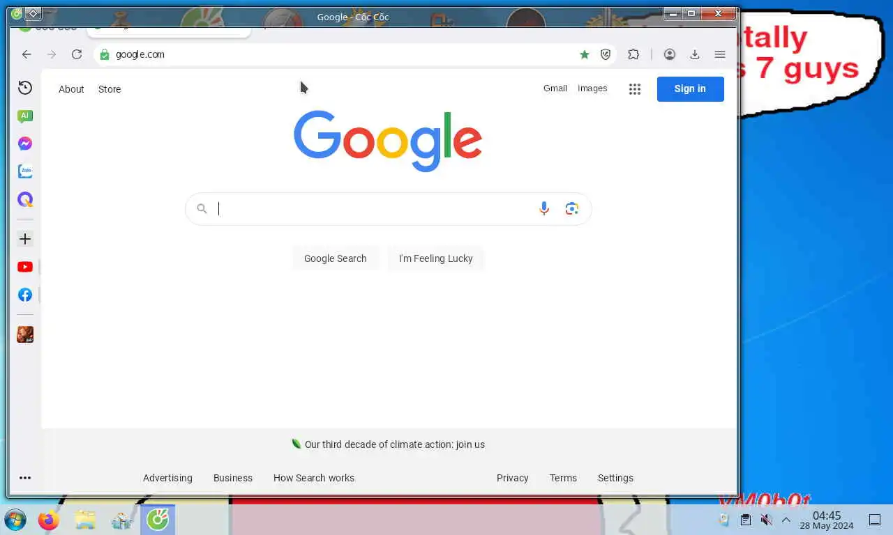Open the purple Q sidebar app

click(x=25, y=199)
